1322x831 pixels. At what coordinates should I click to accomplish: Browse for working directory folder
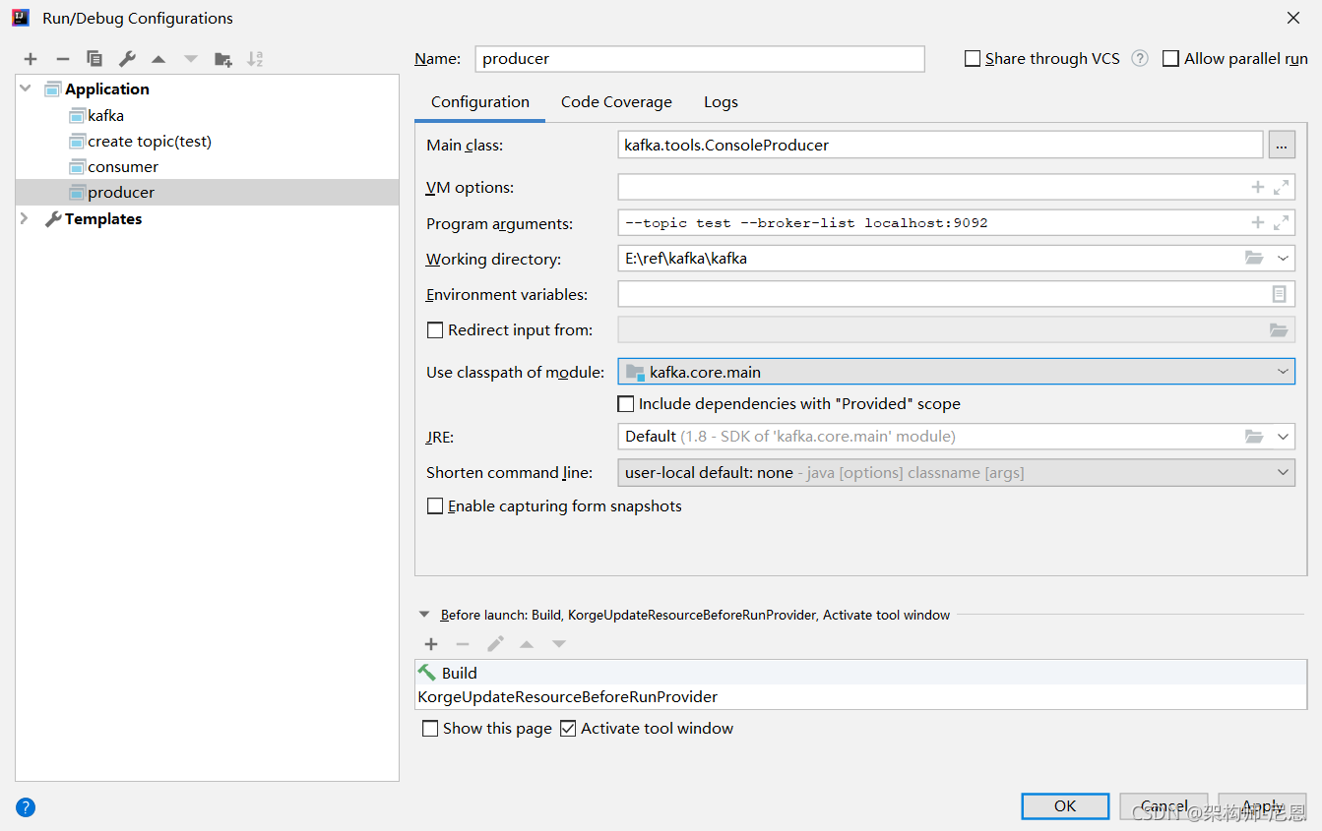click(x=1254, y=259)
